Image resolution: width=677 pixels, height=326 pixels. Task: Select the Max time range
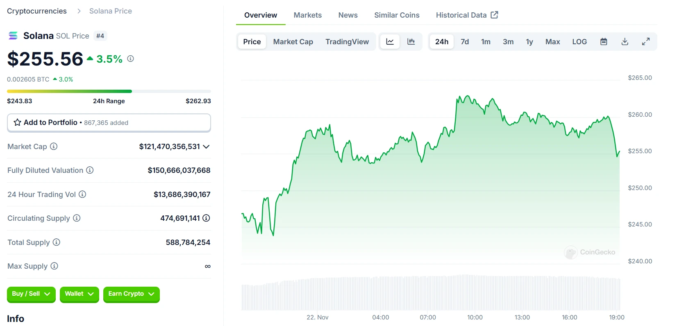(x=552, y=41)
